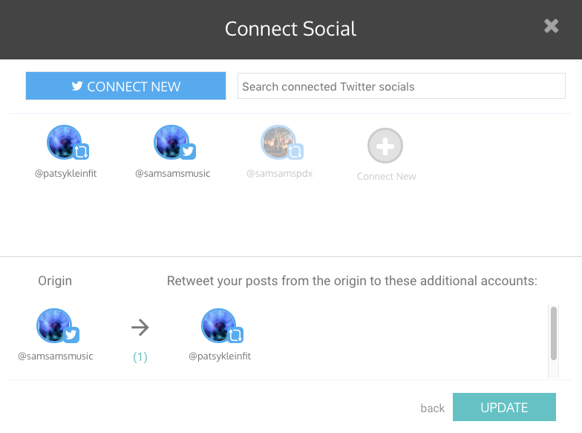Click the (1) retweet count label
The image size is (582, 433).
pyautogui.click(x=140, y=357)
